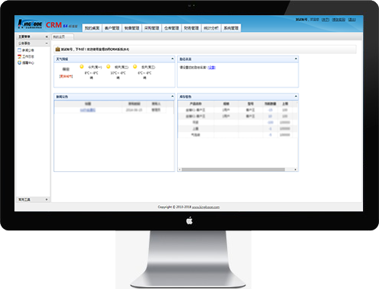Switch to the 统计分析 tab
This screenshot has width=379, height=289.
[x=211, y=28]
